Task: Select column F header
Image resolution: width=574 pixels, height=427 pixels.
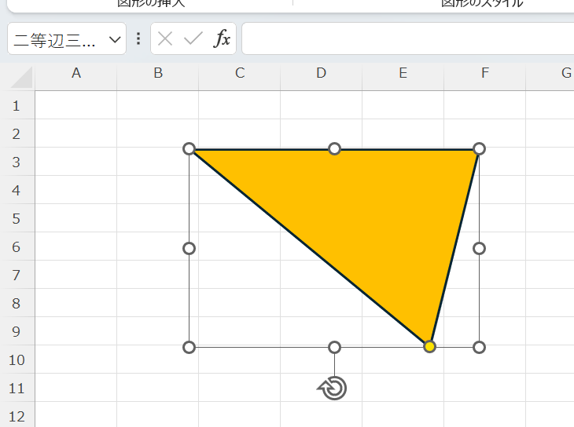Action: tap(484, 73)
